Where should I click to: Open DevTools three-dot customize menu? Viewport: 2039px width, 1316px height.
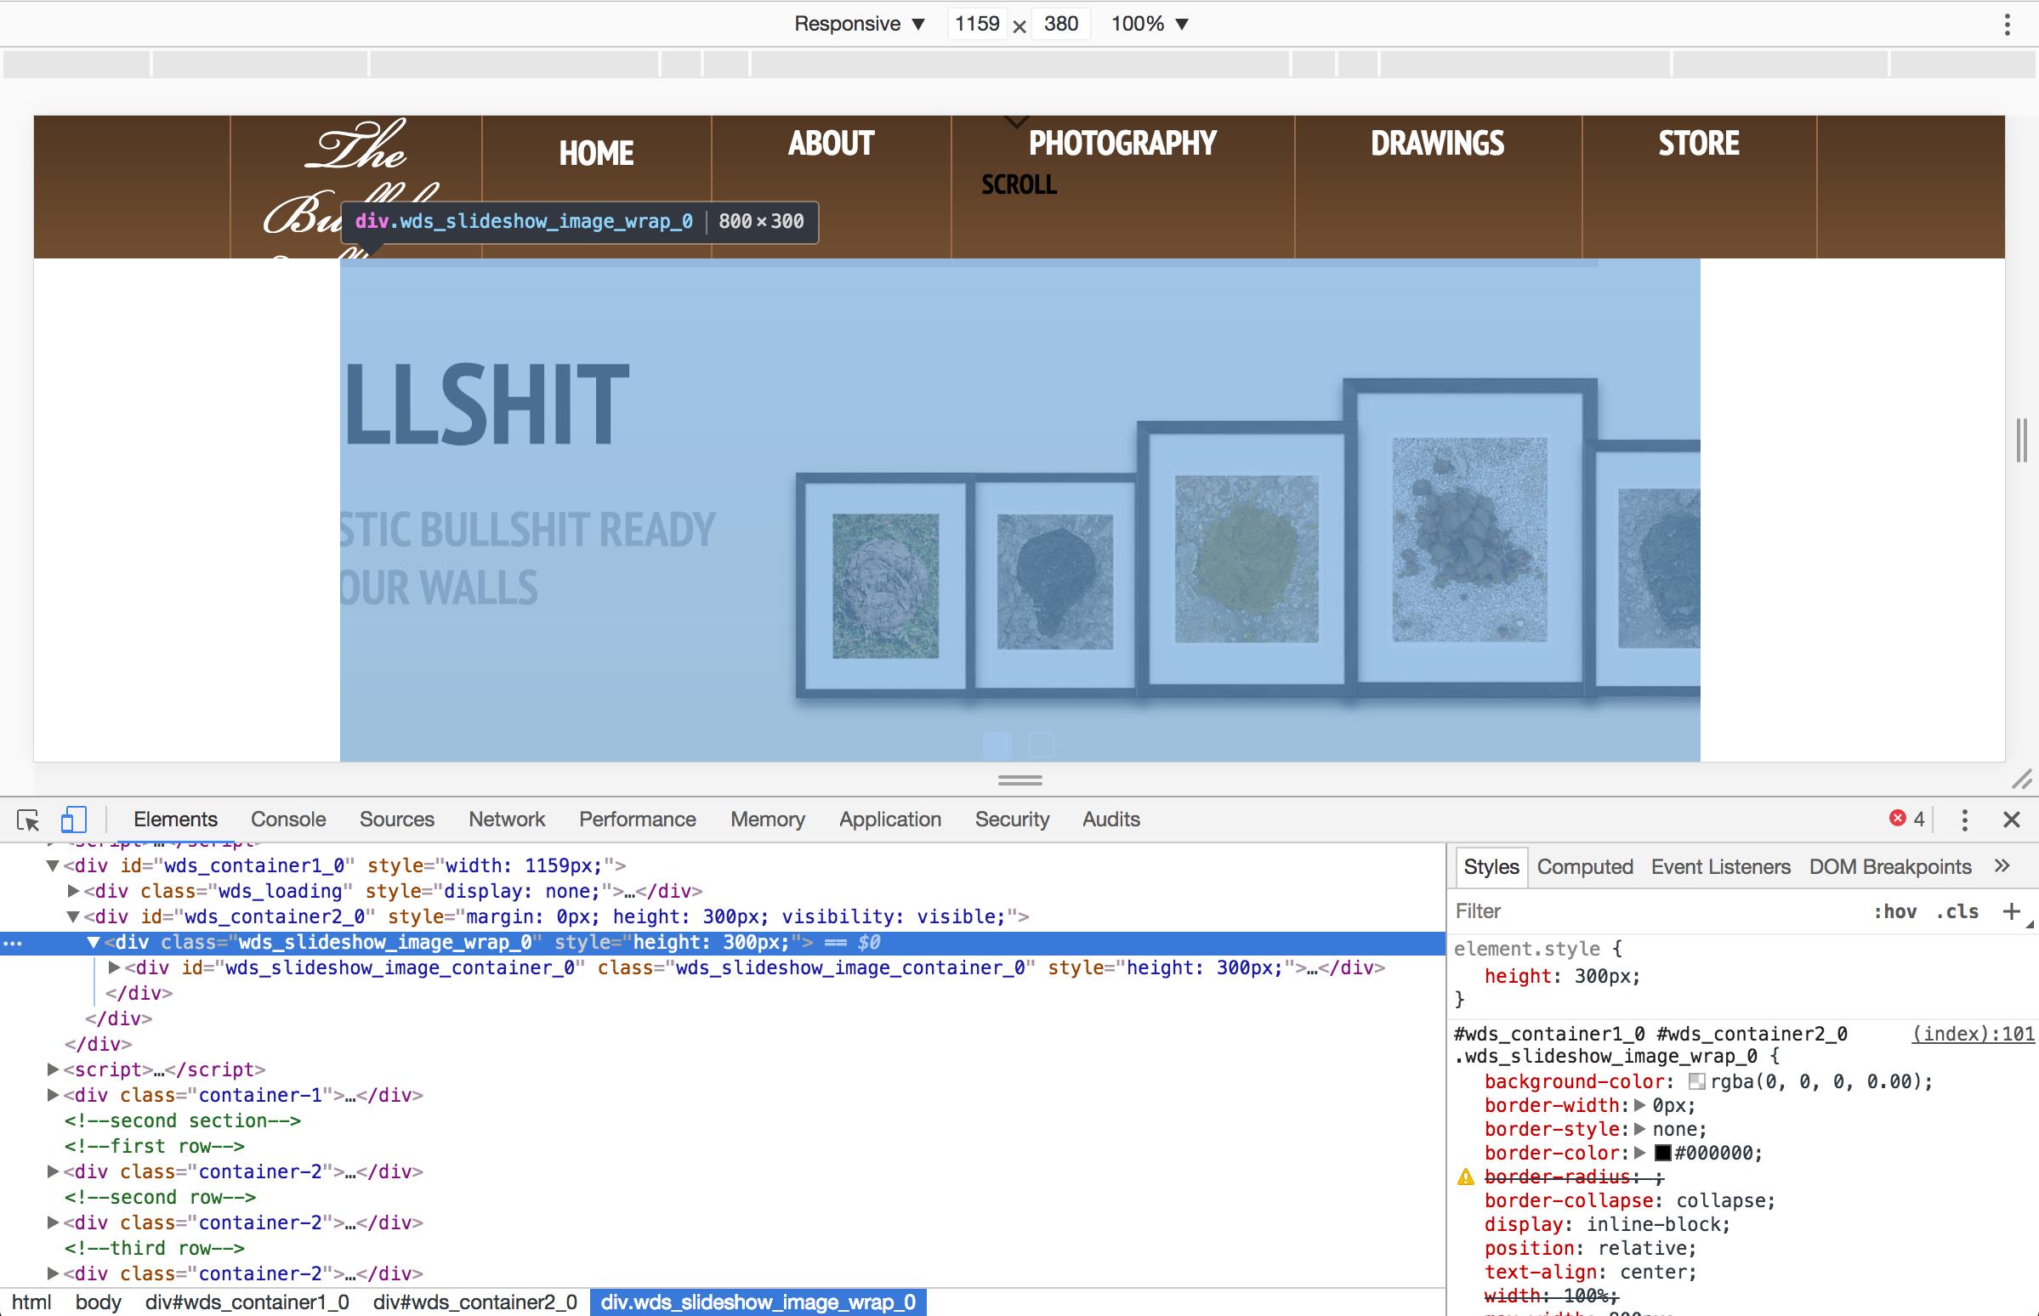(x=1965, y=820)
